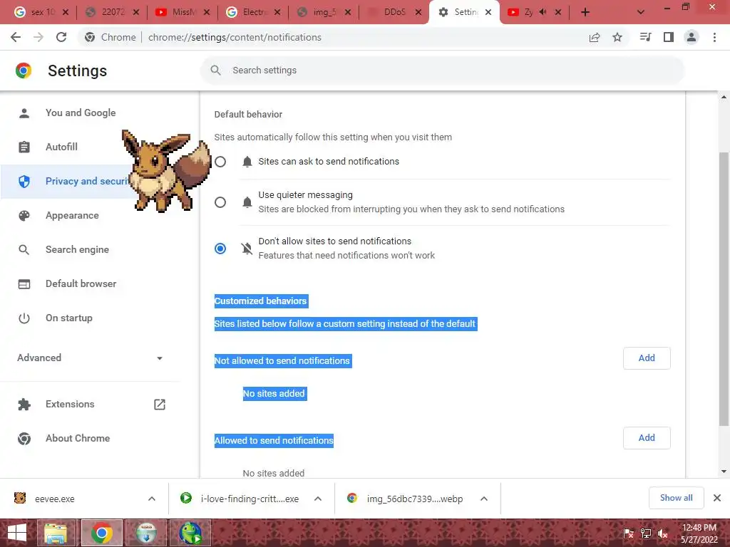The width and height of the screenshot is (730, 547).
Task: Open File Explorer from the taskbar
Action: (x=56, y=533)
